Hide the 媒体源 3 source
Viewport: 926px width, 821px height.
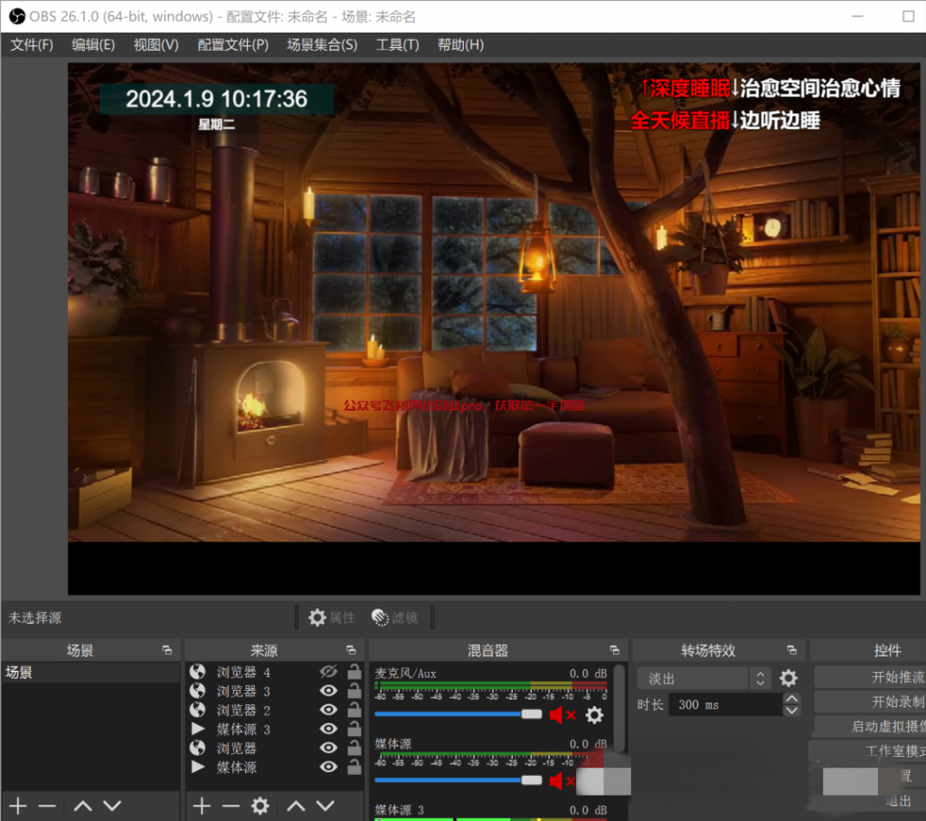[328, 729]
